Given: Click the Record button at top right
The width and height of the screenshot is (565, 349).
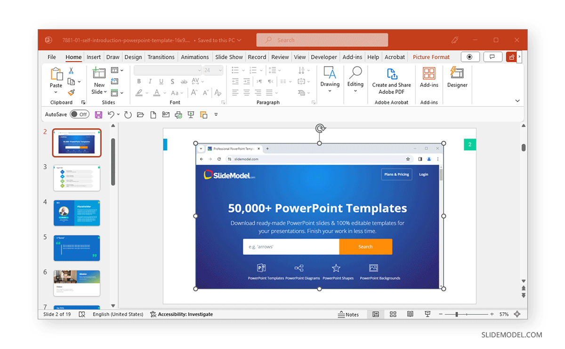Looking at the screenshot, I should click(x=470, y=57).
